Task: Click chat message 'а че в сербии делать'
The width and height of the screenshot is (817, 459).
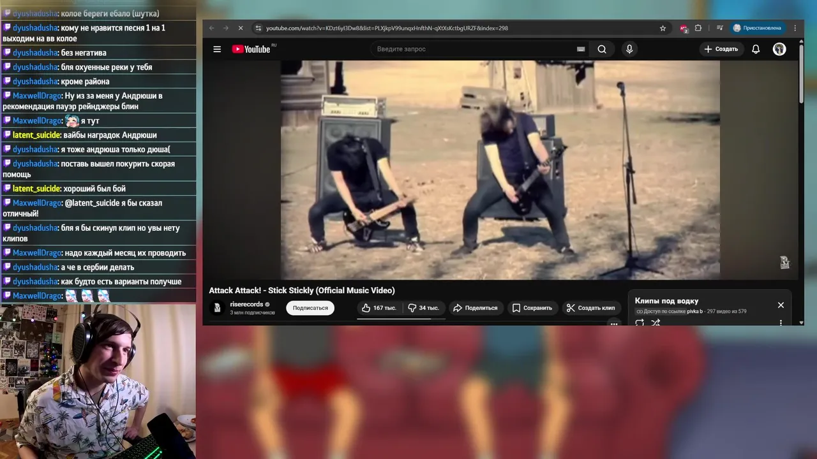Action: pos(98,267)
